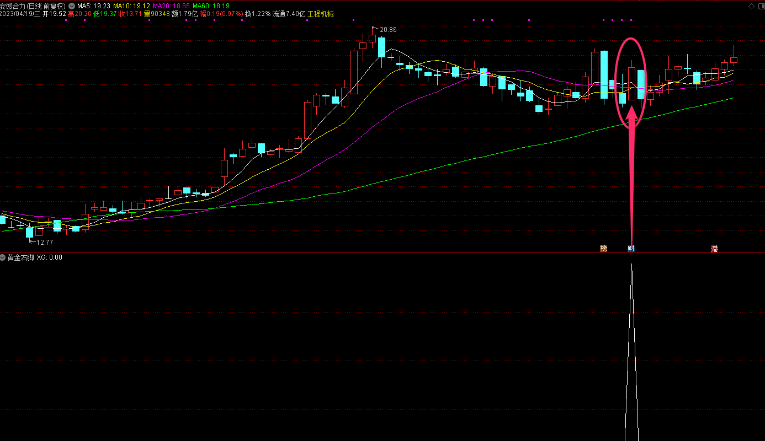Click the 12.77 low price marker
The image size is (765, 441).
click(x=45, y=242)
